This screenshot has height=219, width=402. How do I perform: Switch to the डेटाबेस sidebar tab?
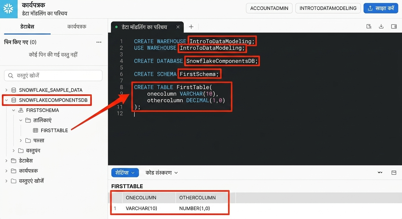click(27, 27)
